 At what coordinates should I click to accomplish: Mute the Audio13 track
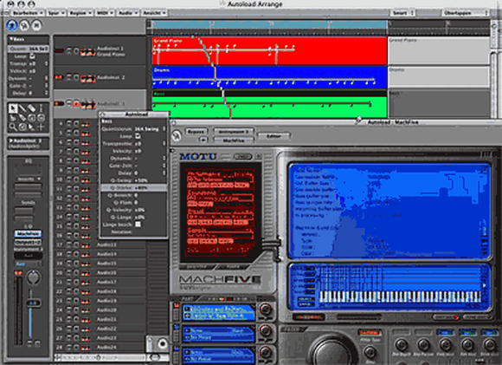[69, 245]
